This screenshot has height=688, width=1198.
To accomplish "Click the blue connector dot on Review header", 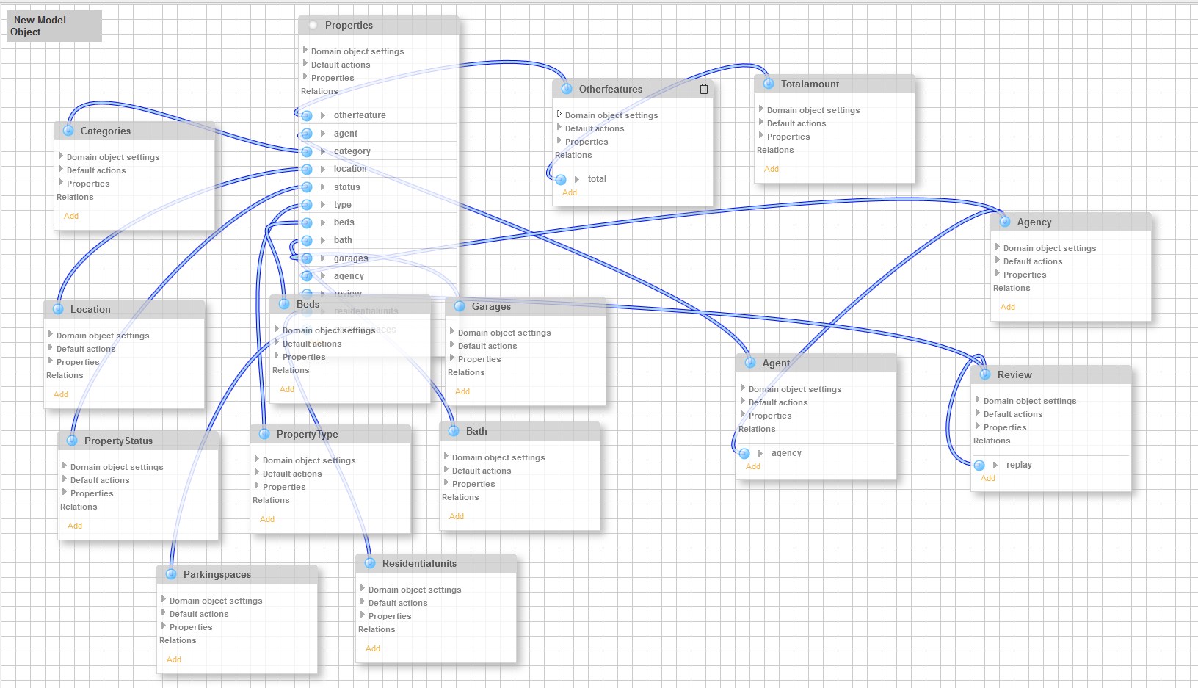I will (x=985, y=374).
